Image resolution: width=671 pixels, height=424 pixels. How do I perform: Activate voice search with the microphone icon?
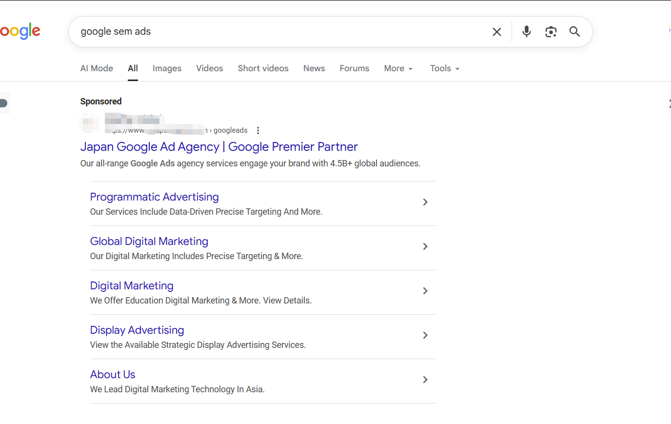pos(526,31)
